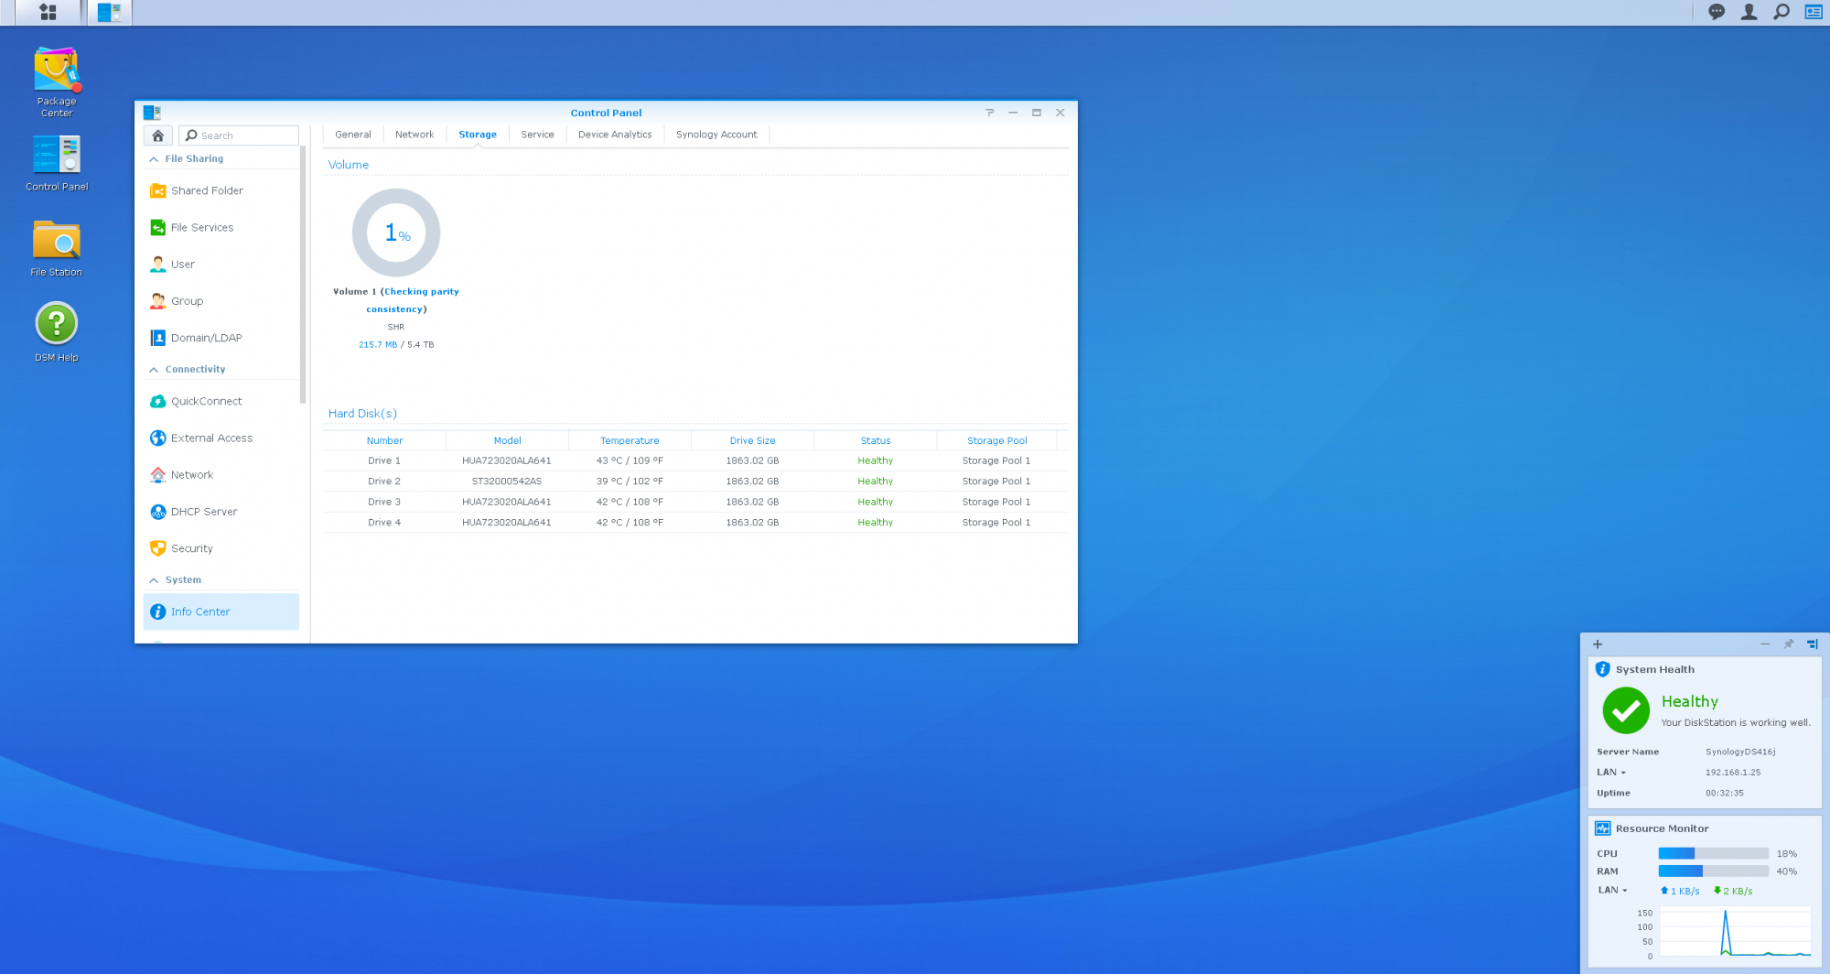Viewport: 1830px width, 974px height.
Task: Add a widget with the plus button
Action: point(1598,644)
